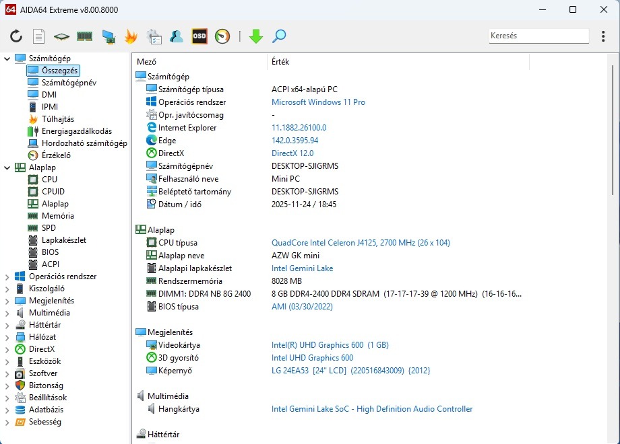620x444 pixels.
Task: Select Összegzés in the tree
Action: [53, 70]
